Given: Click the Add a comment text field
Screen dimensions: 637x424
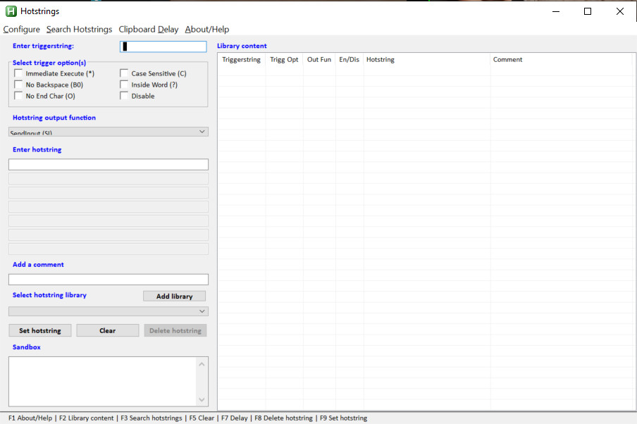Looking at the screenshot, I should tap(109, 280).
